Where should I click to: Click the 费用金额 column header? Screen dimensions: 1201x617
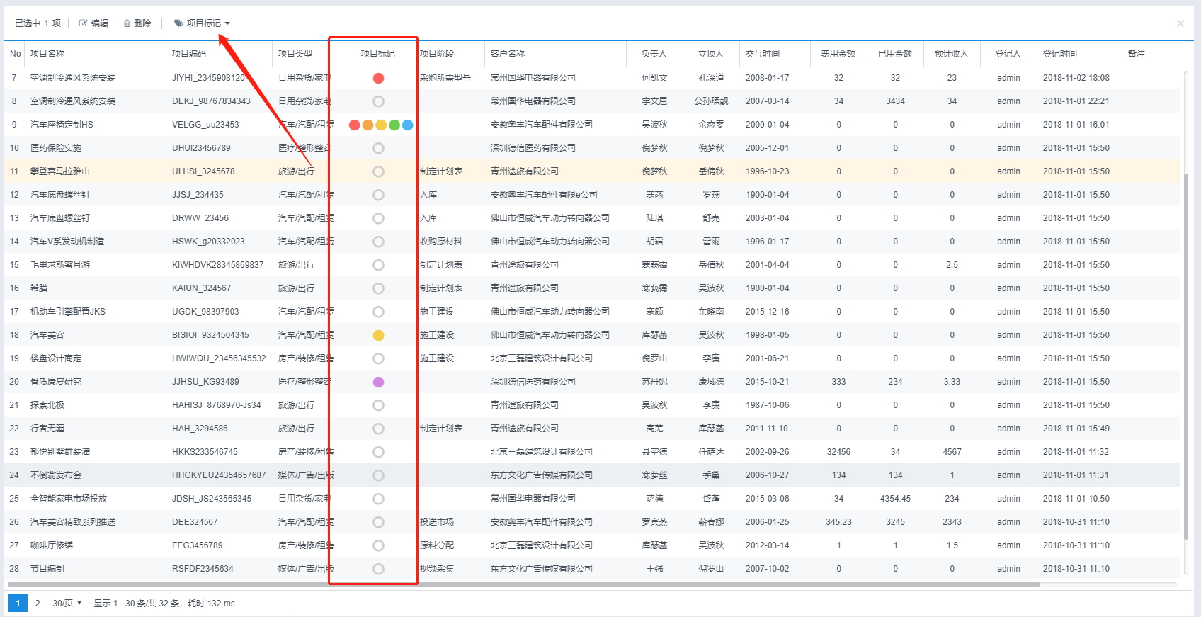point(838,54)
